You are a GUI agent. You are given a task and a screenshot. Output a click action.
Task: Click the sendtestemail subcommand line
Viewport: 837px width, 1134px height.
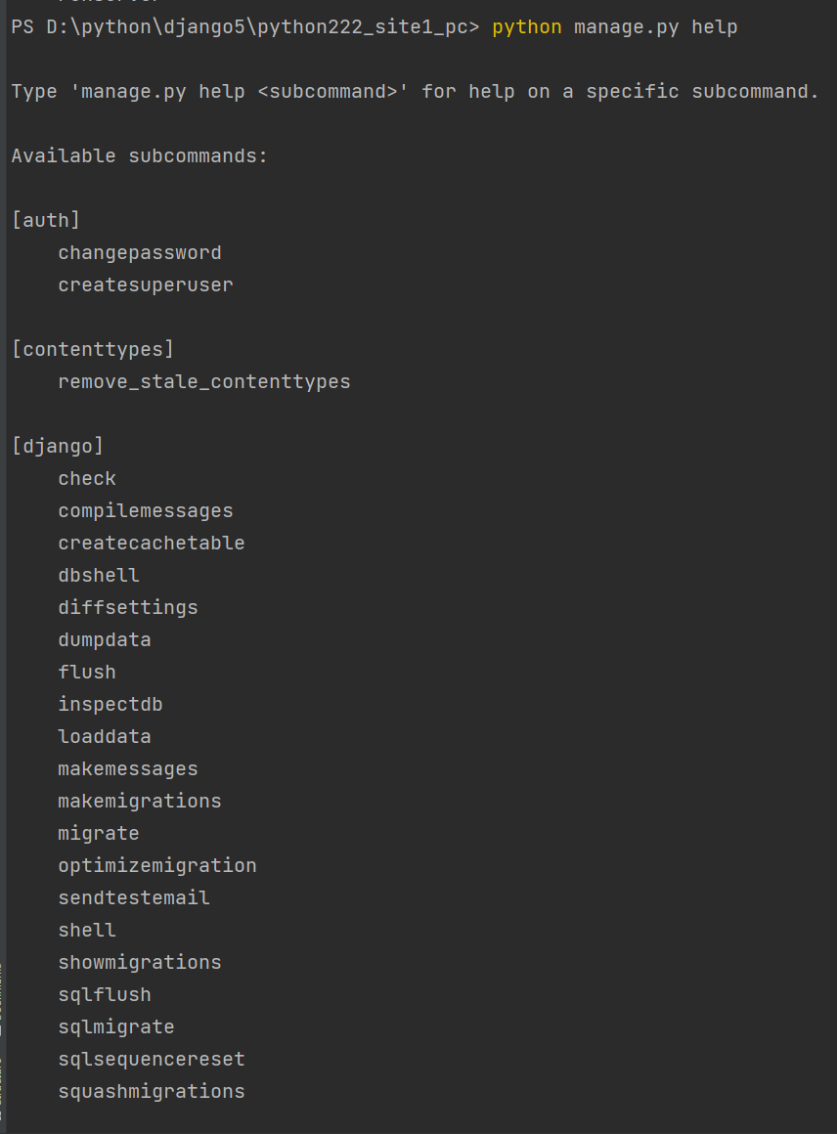click(134, 898)
